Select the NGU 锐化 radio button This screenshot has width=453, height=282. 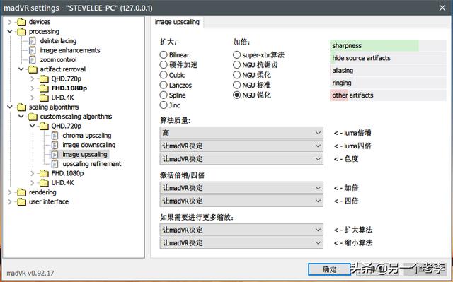[237, 95]
